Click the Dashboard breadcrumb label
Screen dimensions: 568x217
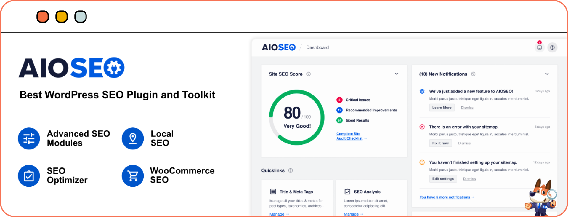[317, 47]
